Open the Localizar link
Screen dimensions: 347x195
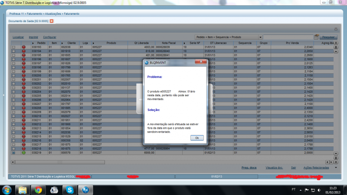(18, 37)
